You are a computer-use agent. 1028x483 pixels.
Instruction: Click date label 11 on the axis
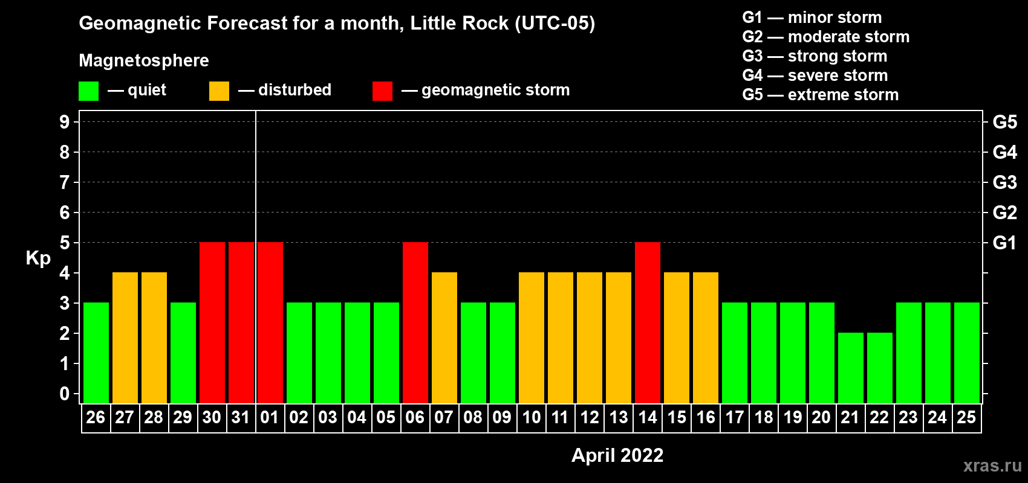click(x=560, y=418)
